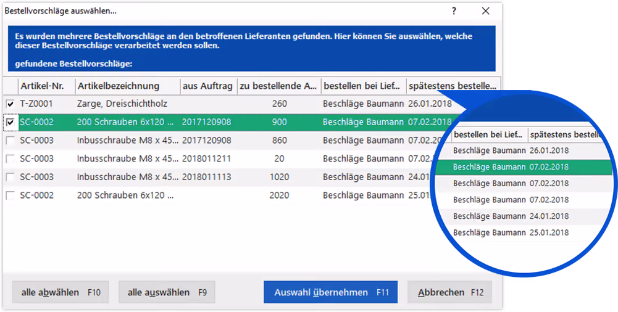The width and height of the screenshot is (618, 312).
Task: Click order 2017120908 in the green row
Action: tap(207, 122)
